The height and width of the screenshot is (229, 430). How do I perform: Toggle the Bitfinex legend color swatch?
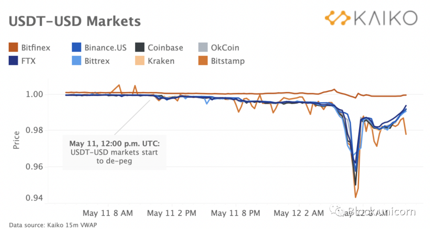click(x=14, y=48)
